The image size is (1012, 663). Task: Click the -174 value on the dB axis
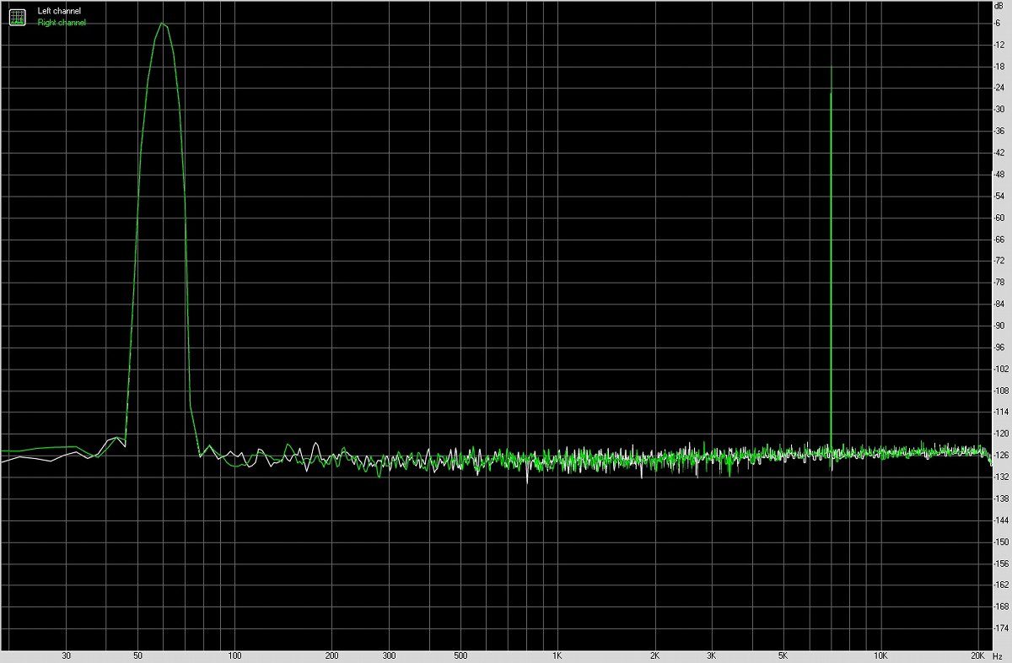click(x=1002, y=628)
